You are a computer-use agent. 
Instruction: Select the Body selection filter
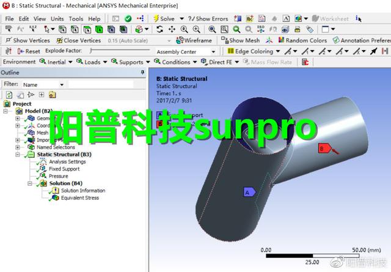click(99, 29)
